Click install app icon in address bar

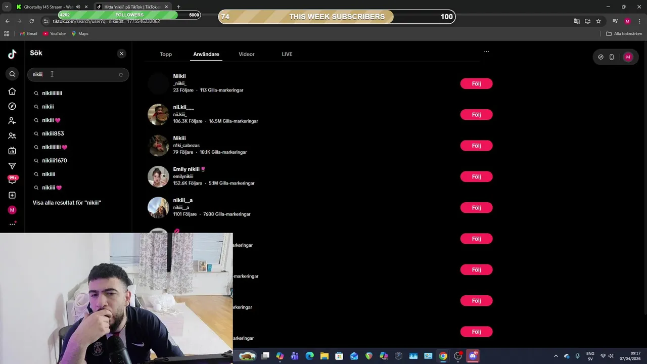587,21
